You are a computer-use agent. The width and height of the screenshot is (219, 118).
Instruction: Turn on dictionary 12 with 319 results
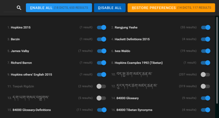coord(205,86)
